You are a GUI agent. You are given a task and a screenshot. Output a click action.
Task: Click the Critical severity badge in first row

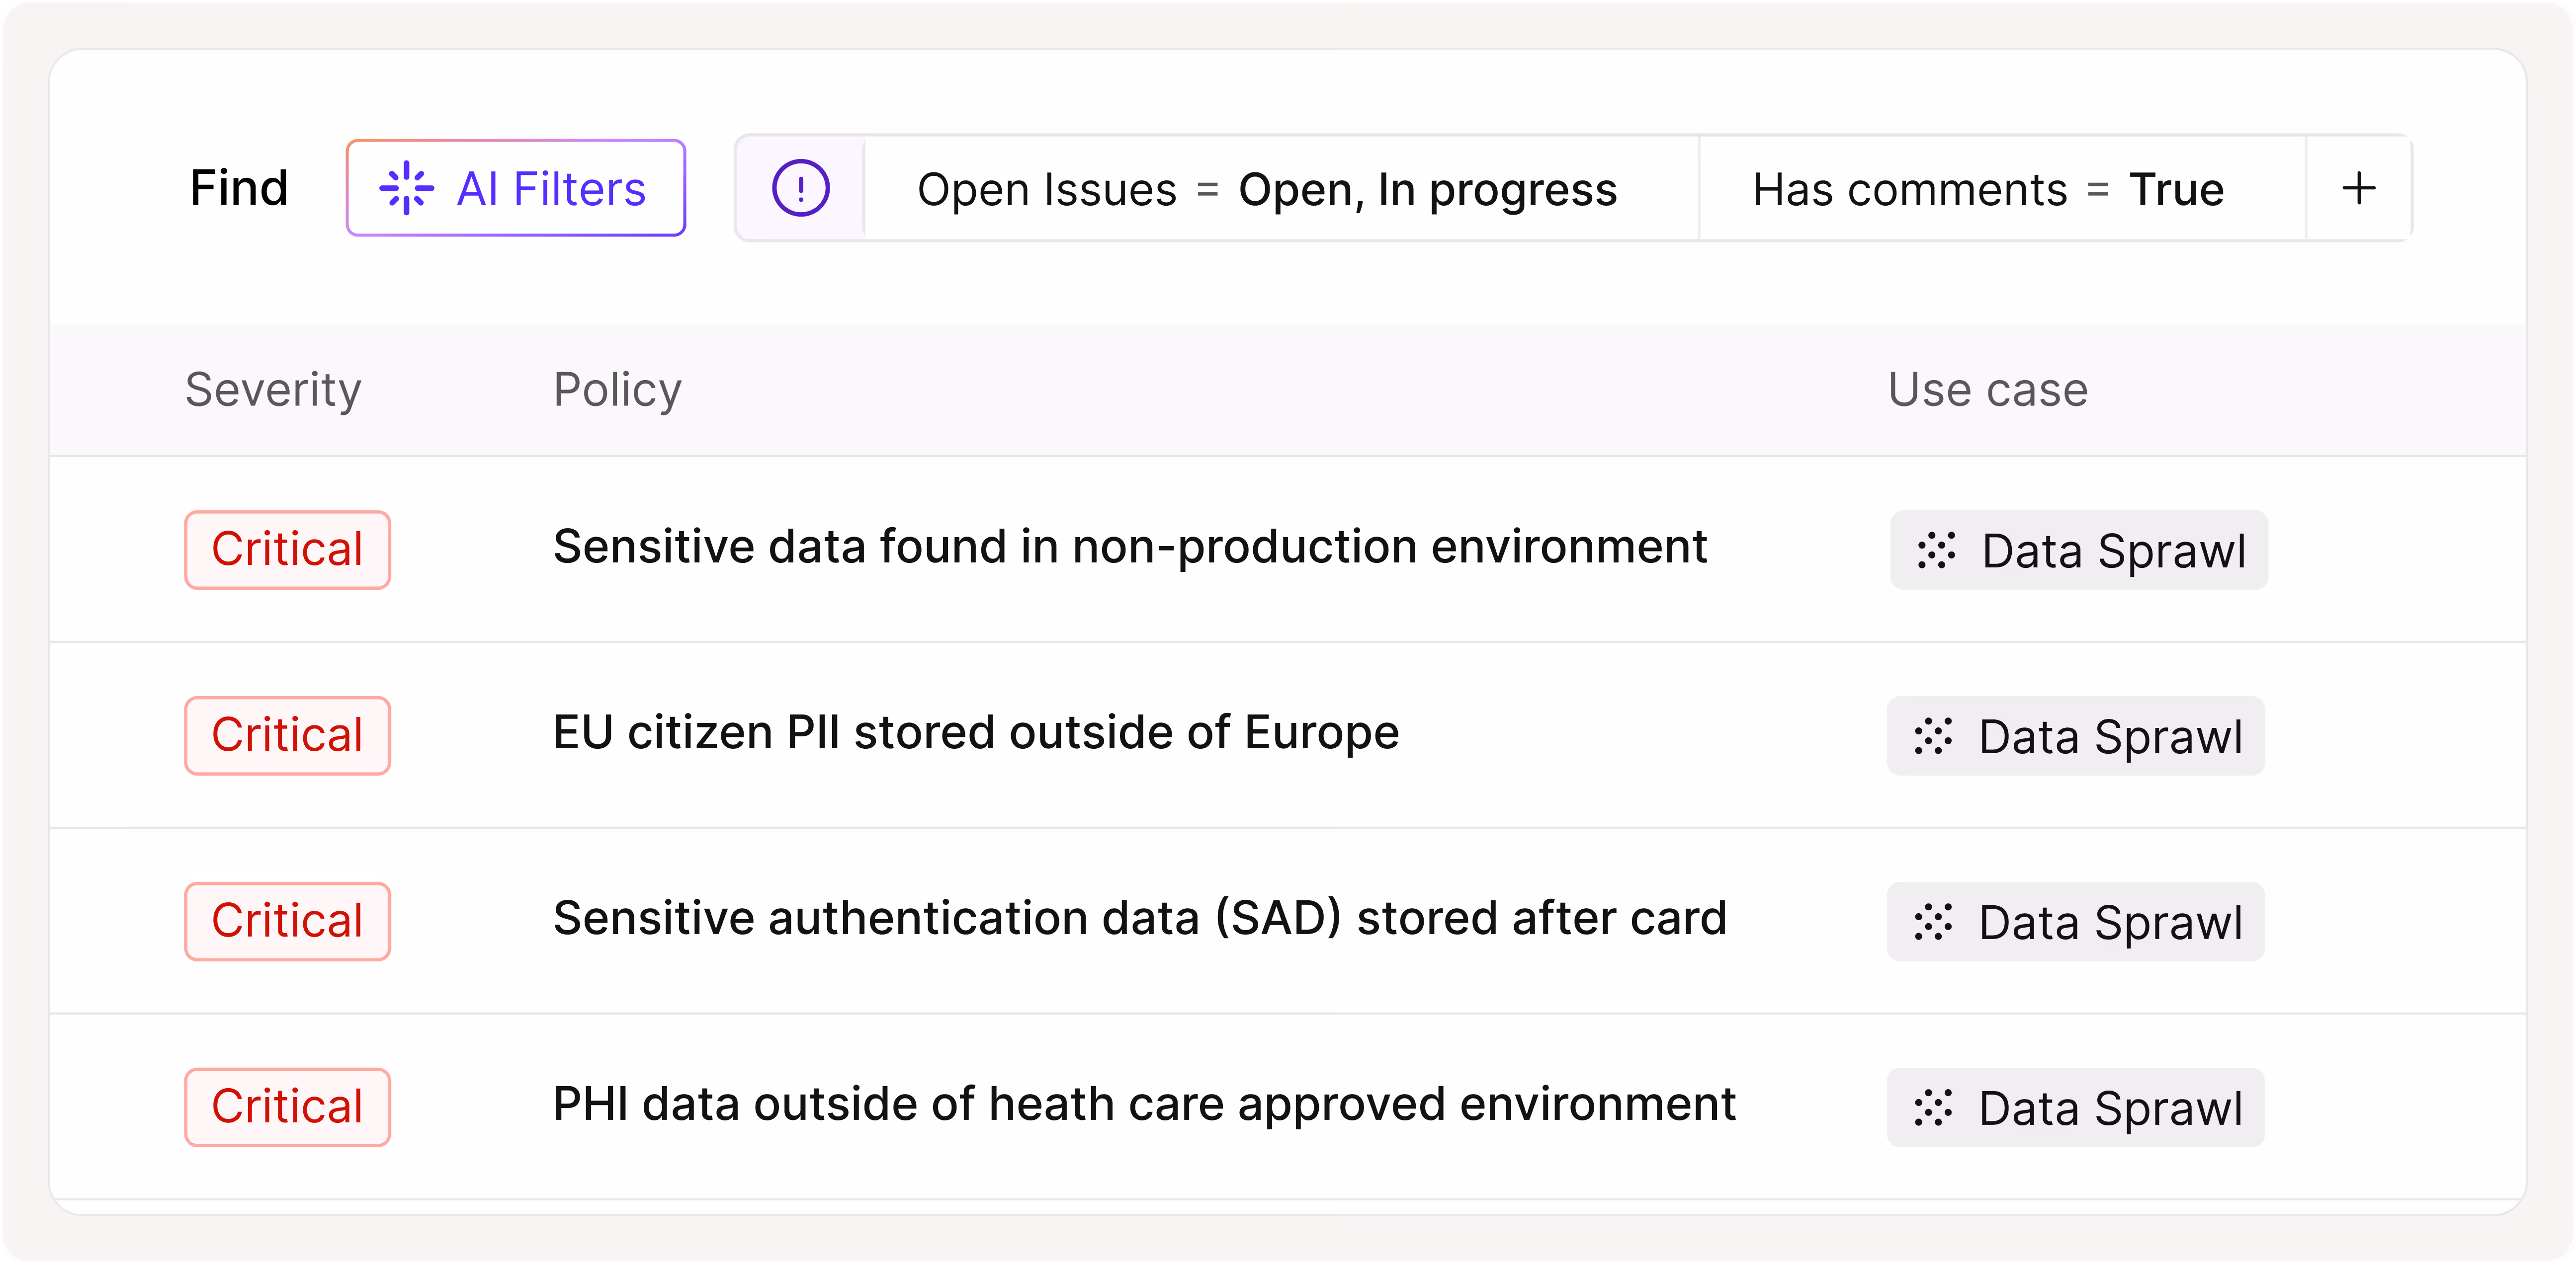click(x=287, y=550)
